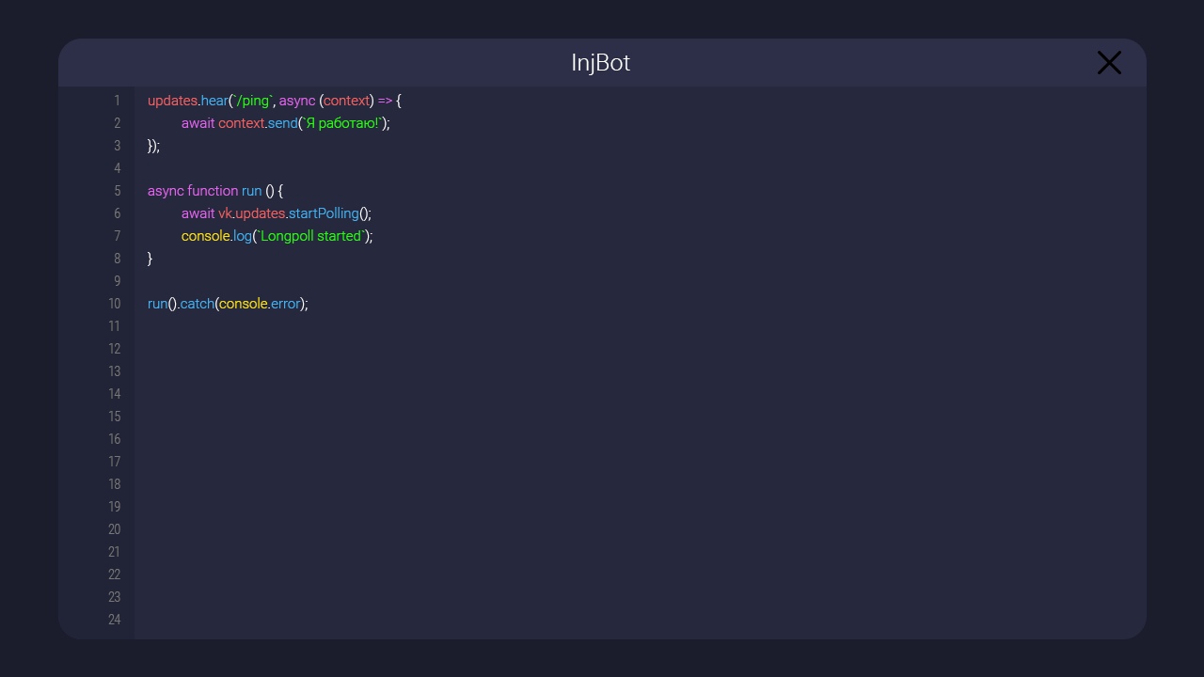The height and width of the screenshot is (677, 1204).
Task: Click the line await context.send(`Я работаю!`);
Action: [285, 123]
